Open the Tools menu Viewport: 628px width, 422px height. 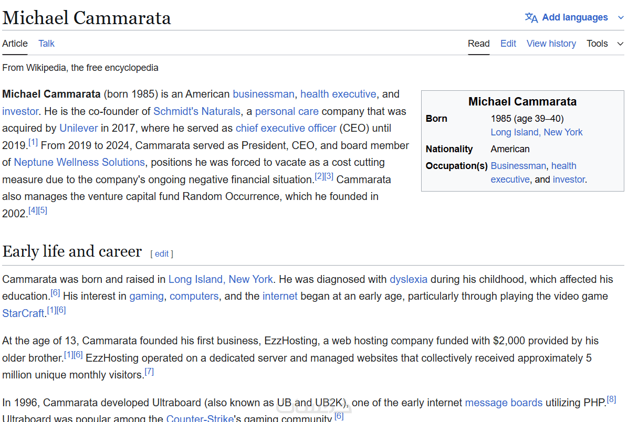[597, 44]
